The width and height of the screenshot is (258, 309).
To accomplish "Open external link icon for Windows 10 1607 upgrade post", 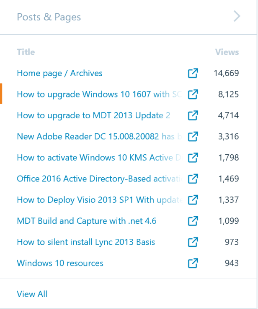I will coord(193,94).
